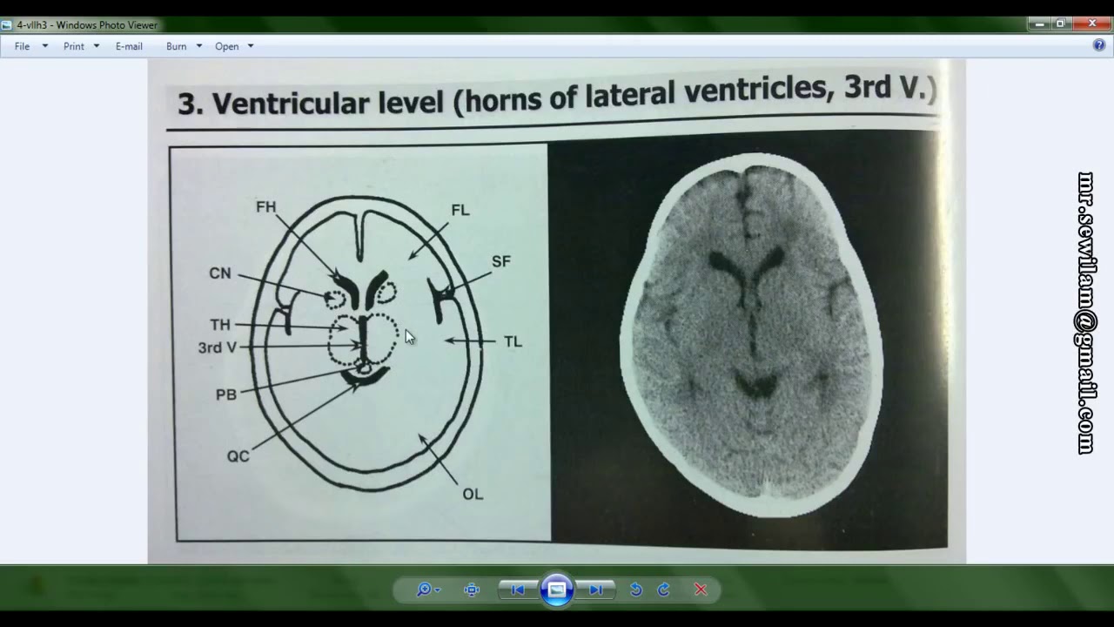
Task: Expand the Open dropdown arrow
Action: click(x=251, y=46)
